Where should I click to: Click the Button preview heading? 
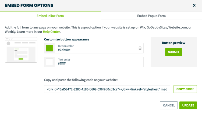point(174,43)
